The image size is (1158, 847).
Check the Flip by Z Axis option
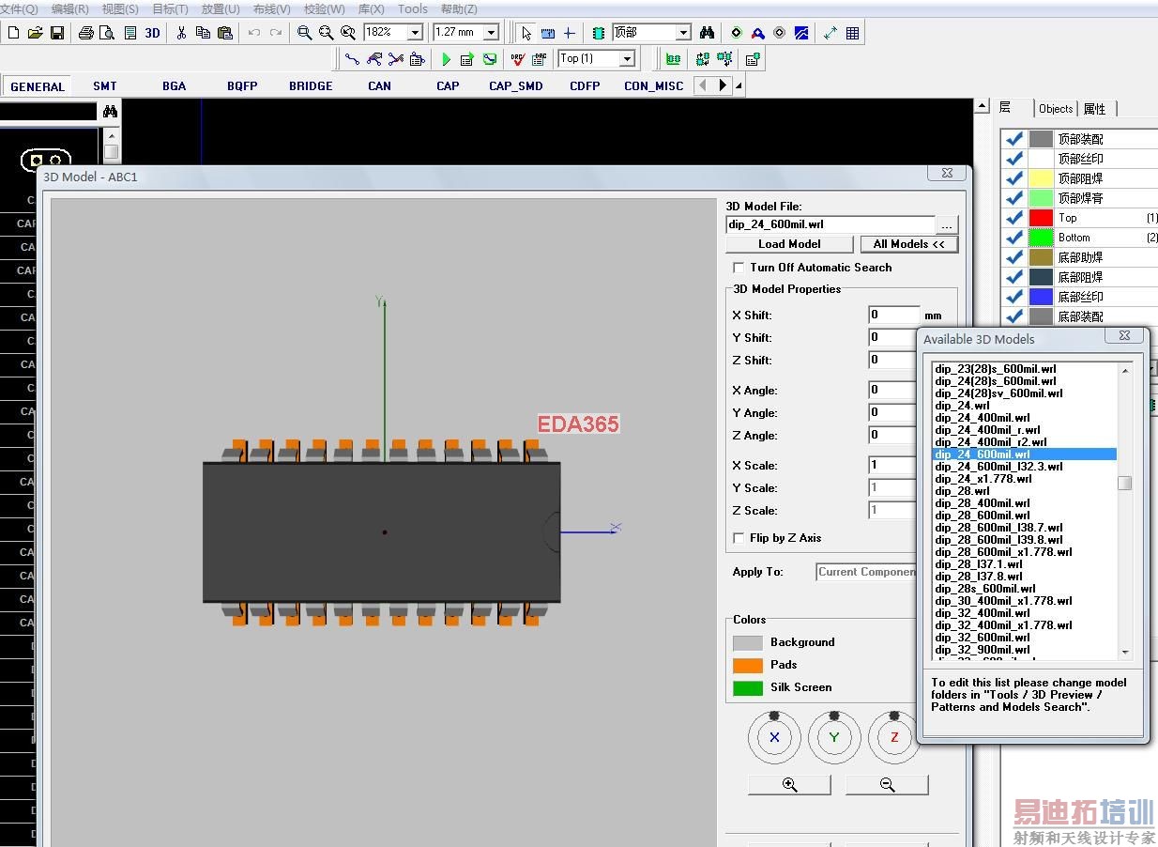point(739,538)
